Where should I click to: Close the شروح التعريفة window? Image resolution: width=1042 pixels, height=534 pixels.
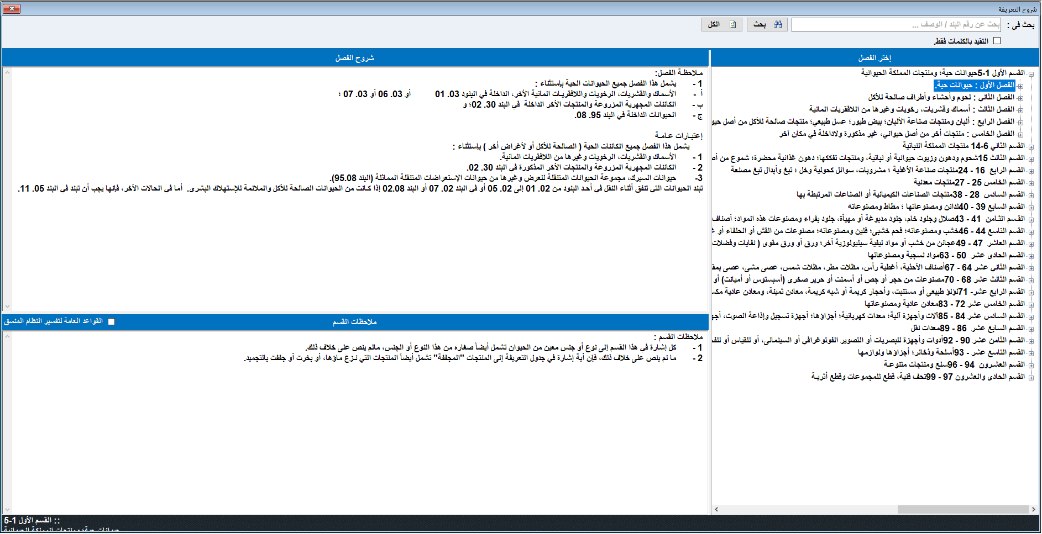[x=12, y=8]
